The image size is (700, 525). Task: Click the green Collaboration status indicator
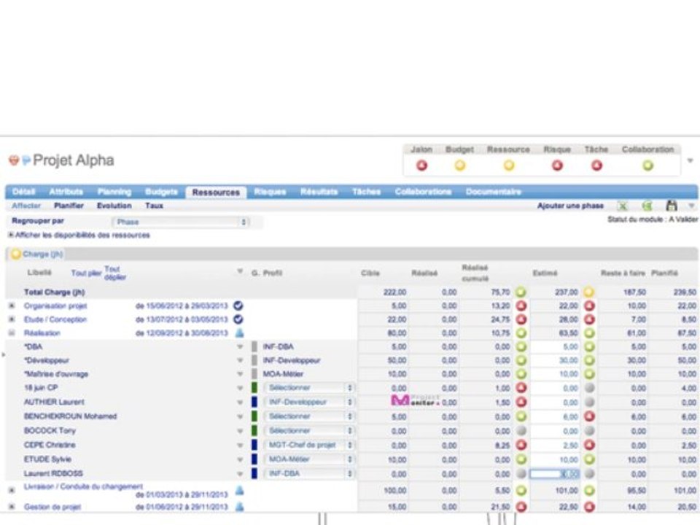(x=647, y=166)
